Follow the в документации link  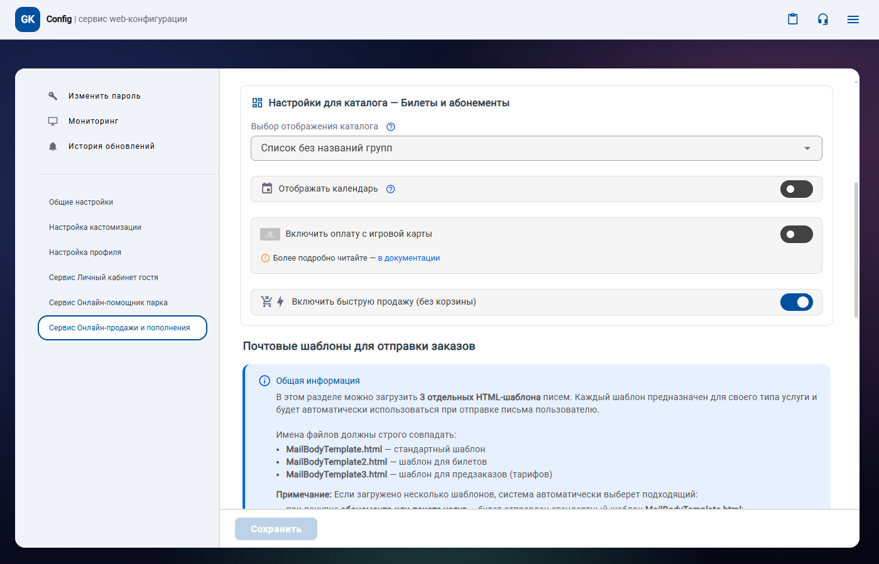coord(408,258)
